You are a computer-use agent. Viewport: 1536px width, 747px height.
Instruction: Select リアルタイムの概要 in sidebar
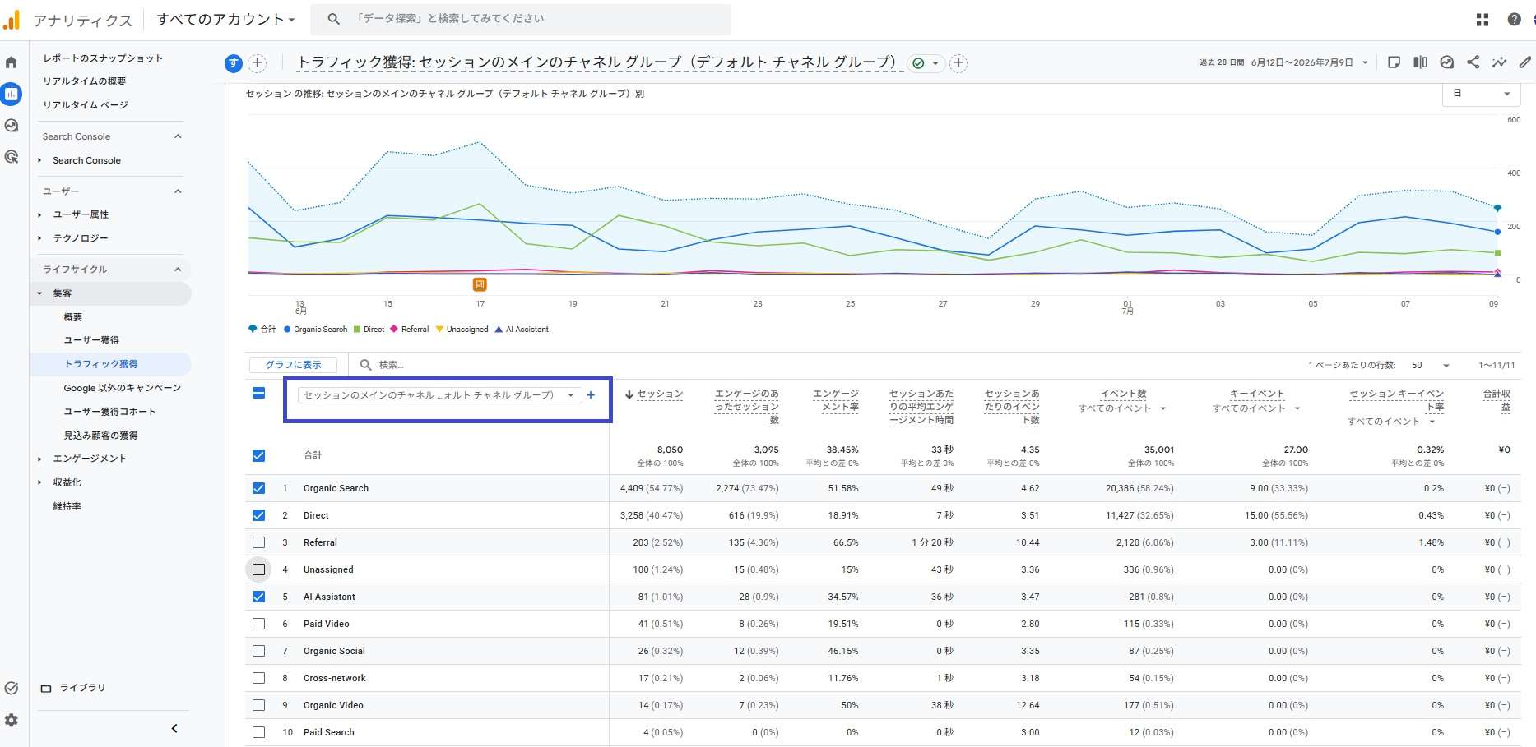tap(85, 81)
